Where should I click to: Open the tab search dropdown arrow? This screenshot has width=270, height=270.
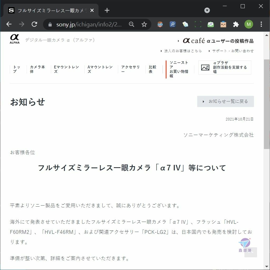(207, 10)
